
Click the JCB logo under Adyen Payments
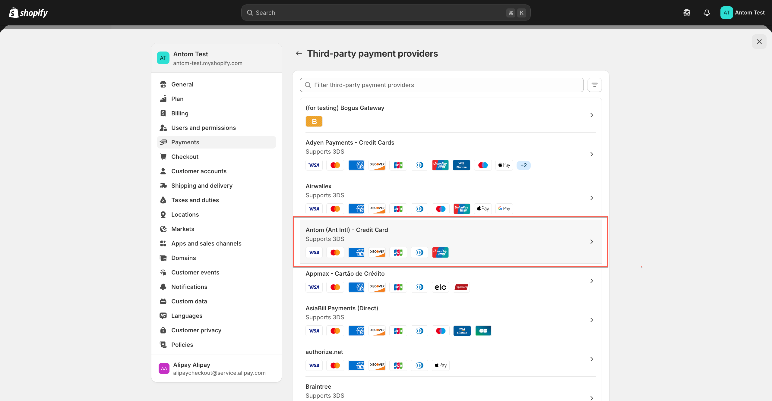tap(398, 165)
